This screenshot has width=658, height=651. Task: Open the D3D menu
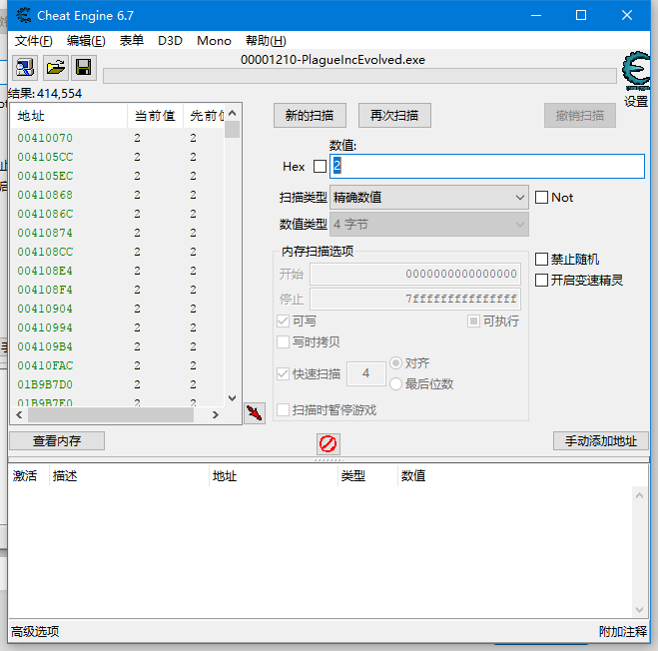tap(170, 41)
